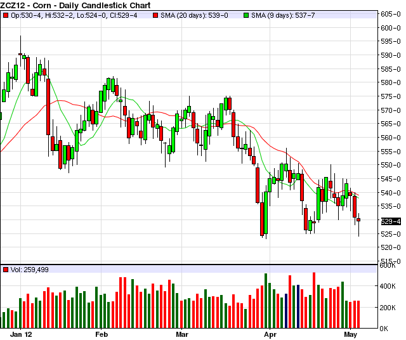Click the red OHLC legend swatch

[6, 15]
